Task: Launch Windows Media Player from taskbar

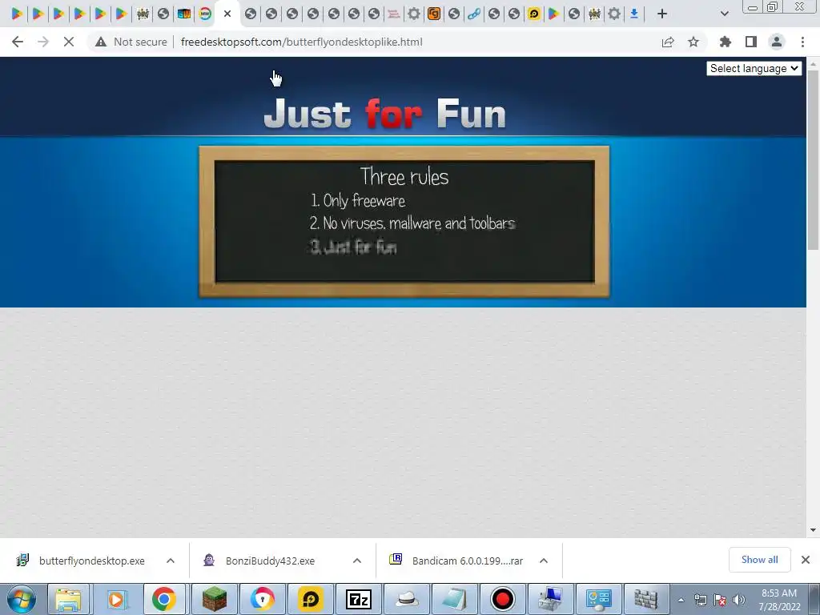Action: tap(116, 599)
